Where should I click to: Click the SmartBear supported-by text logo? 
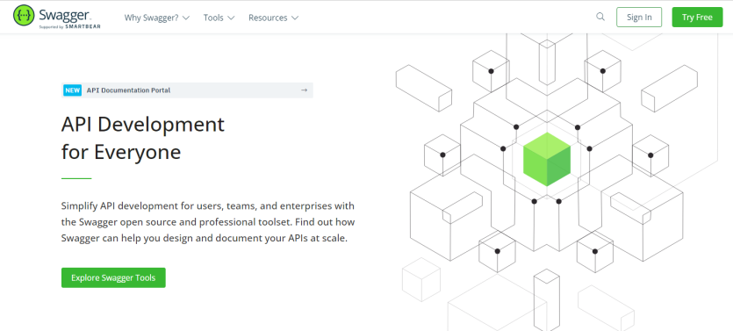(x=69, y=26)
